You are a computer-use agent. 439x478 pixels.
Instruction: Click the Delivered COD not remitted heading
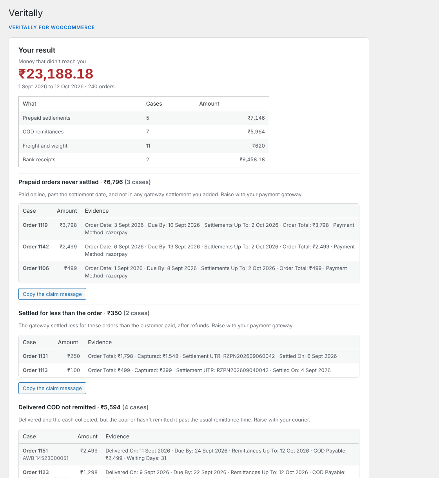tap(83, 407)
